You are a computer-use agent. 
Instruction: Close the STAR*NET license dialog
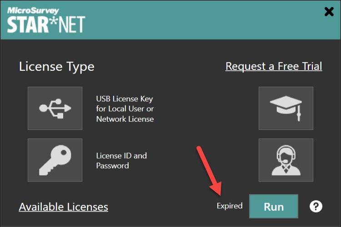329,12
